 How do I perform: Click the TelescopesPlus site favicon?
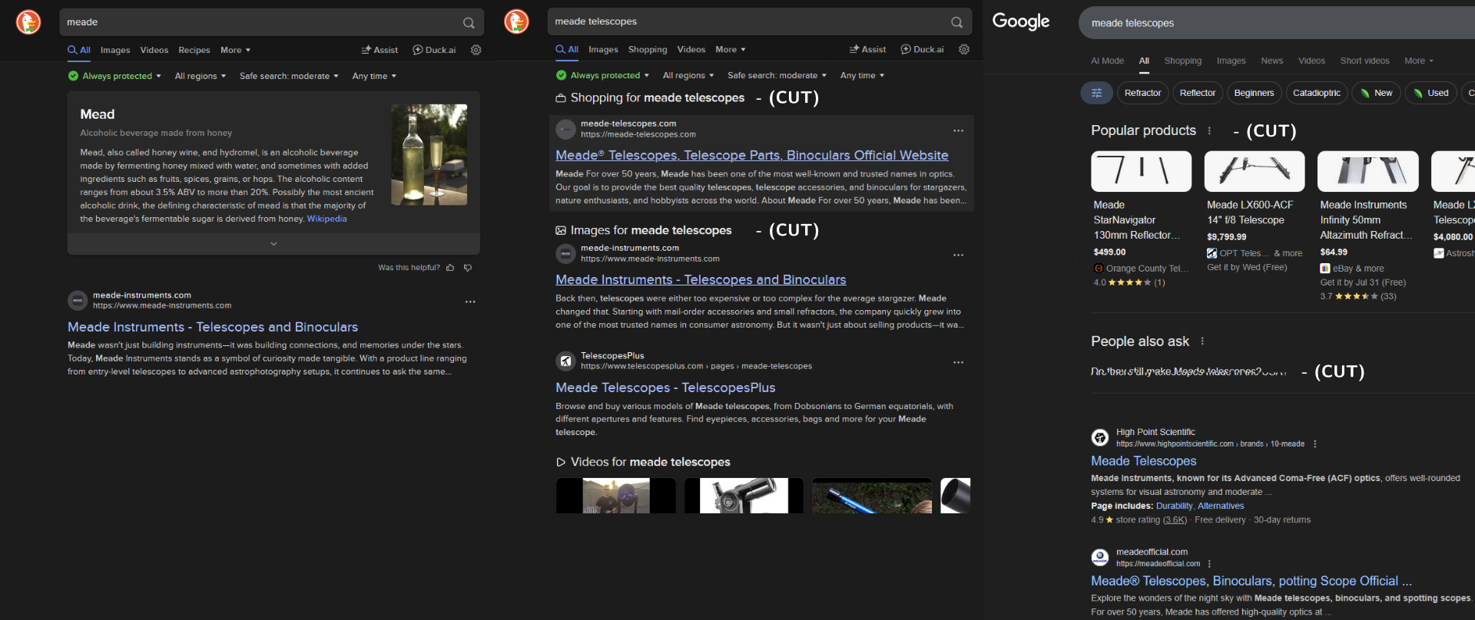(565, 361)
